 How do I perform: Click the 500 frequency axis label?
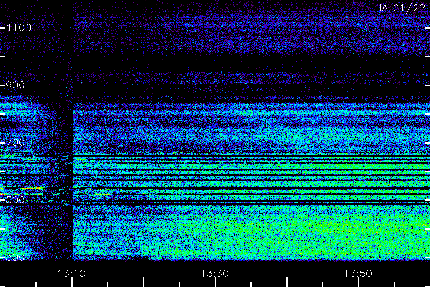[15, 199]
